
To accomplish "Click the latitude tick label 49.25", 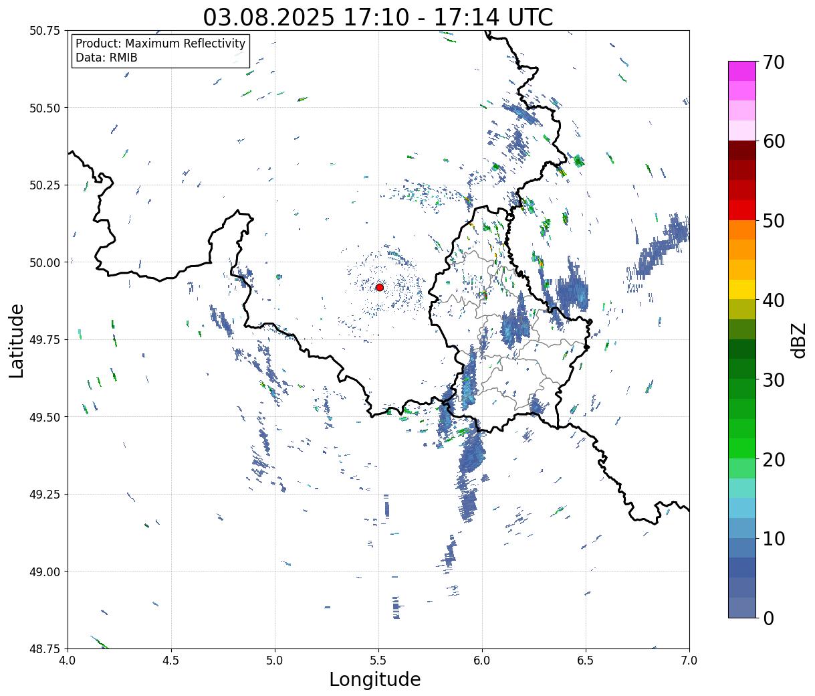I will [45, 495].
